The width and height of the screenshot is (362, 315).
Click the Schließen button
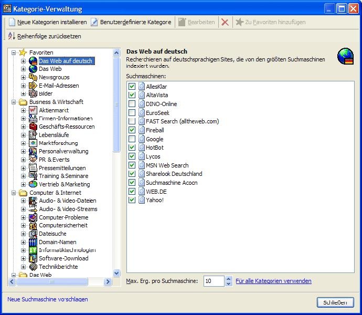pyautogui.click(x=335, y=302)
